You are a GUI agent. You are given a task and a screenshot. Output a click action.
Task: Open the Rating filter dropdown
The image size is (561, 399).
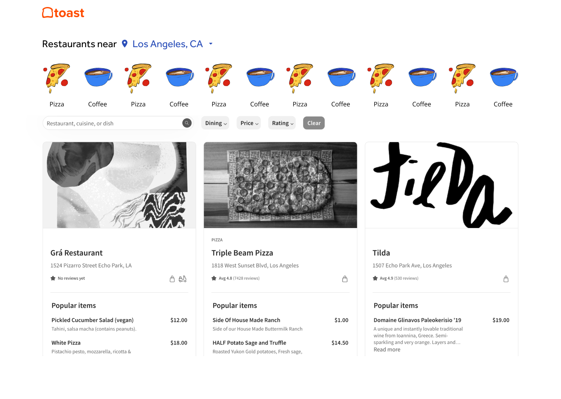coord(282,123)
